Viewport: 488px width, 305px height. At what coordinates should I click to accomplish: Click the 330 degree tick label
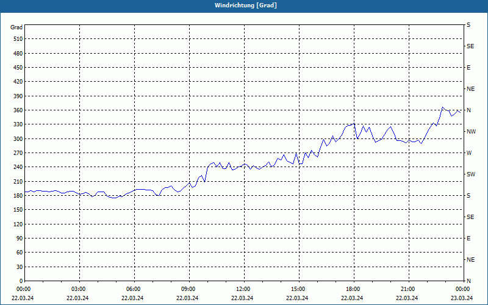click(x=18, y=124)
